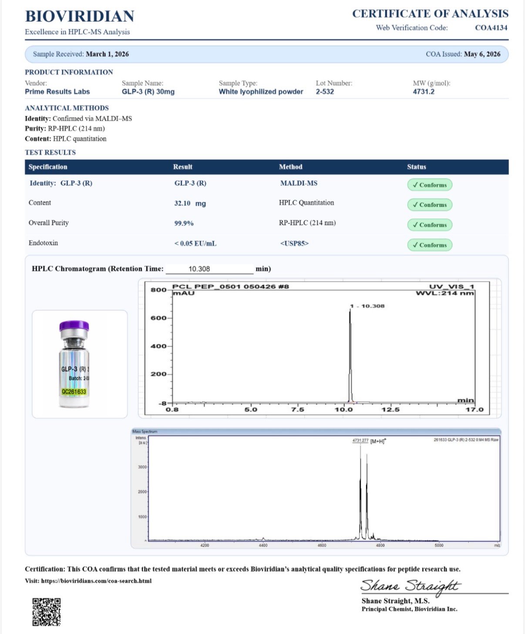
Task: Click the Result column header
Action: point(183,167)
